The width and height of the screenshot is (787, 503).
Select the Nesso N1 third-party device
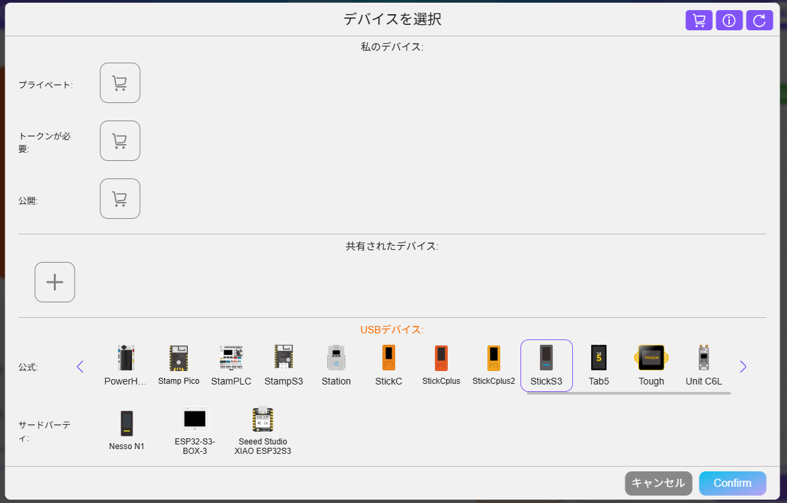127,430
